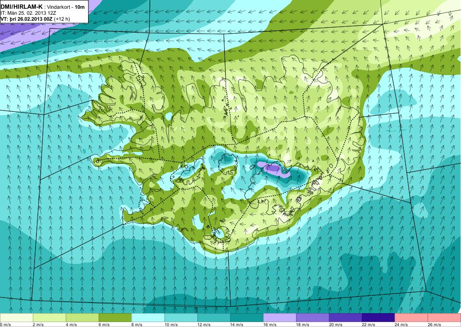This screenshot has height=327, width=461.
Task: Click the '24 m/s' legend label
Action: (x=402, y=324)
